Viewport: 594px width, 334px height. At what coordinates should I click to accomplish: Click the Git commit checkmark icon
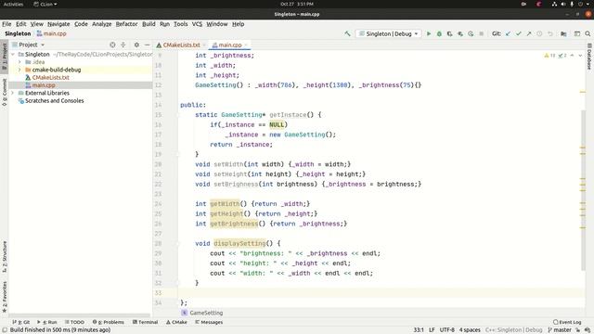pos(519,33)
